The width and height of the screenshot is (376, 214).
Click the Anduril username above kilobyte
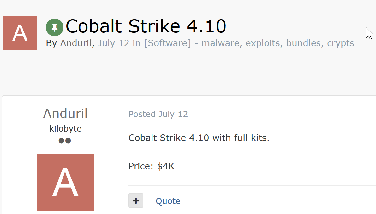65,114
